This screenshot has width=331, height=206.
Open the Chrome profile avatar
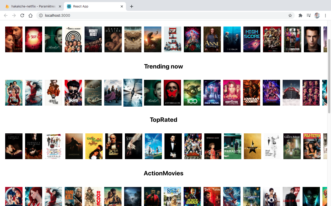(x=317, y=15)
